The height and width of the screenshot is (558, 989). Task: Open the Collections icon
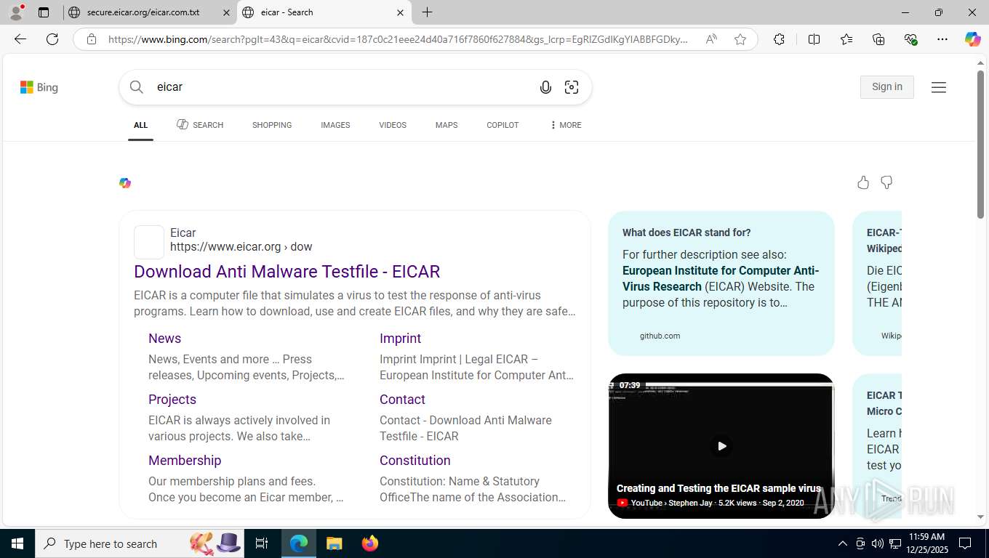pos(878,39)
